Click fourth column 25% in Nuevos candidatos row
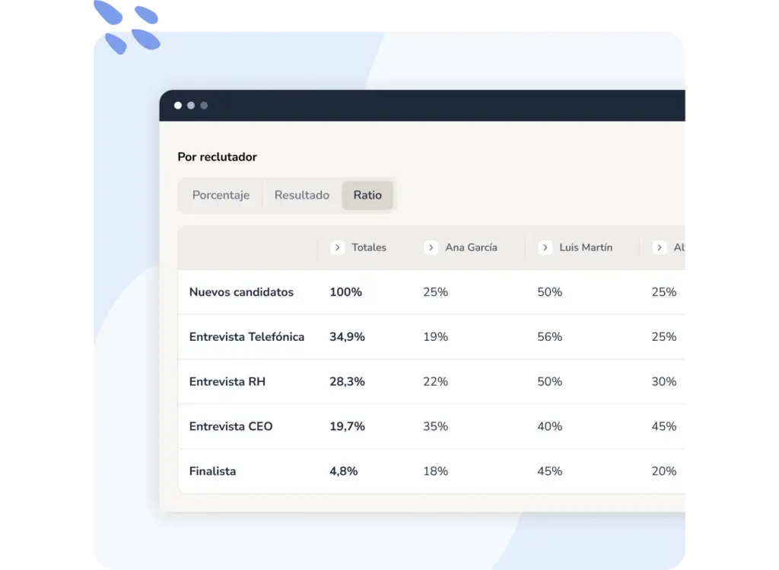 pyautogui.click(x=664, y=292)
